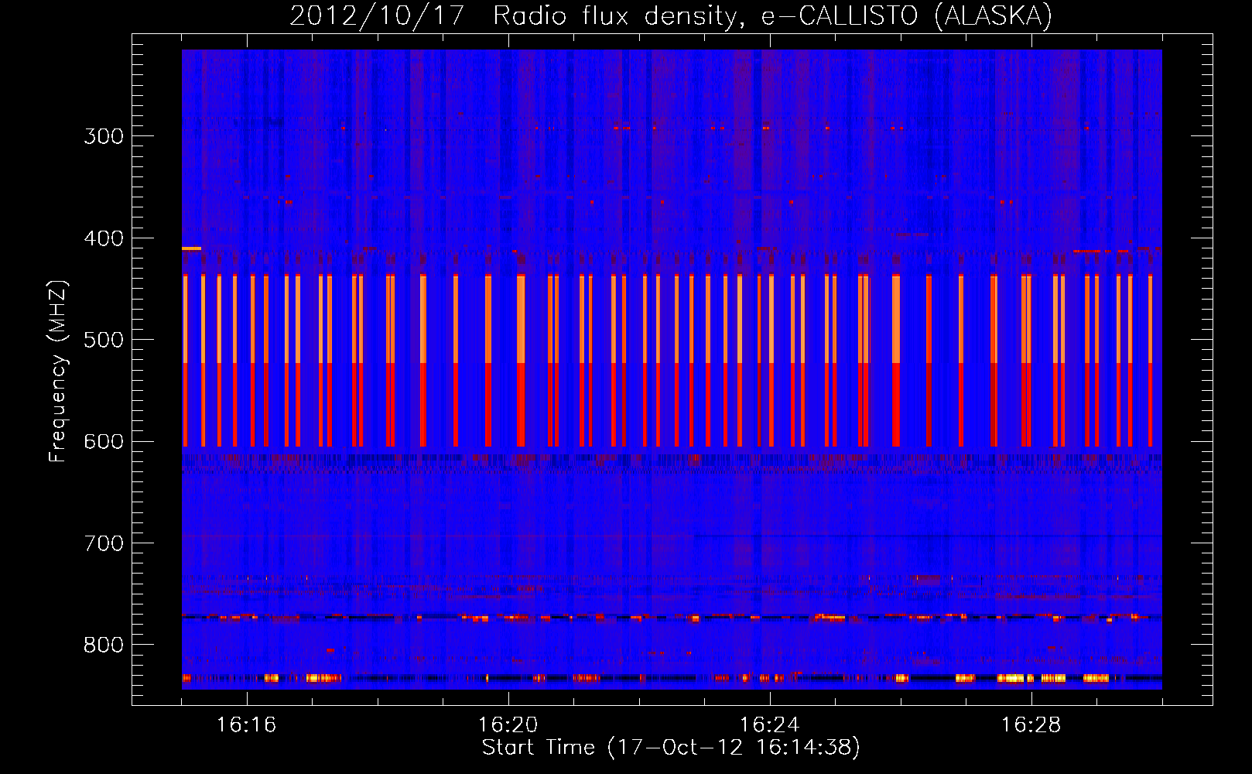The image size is (1252, 774).
Task: Click the plot title '2012/10/17 Radio flux density, e-CALLISTO (ALASKA)'
Action: (671, 15)
